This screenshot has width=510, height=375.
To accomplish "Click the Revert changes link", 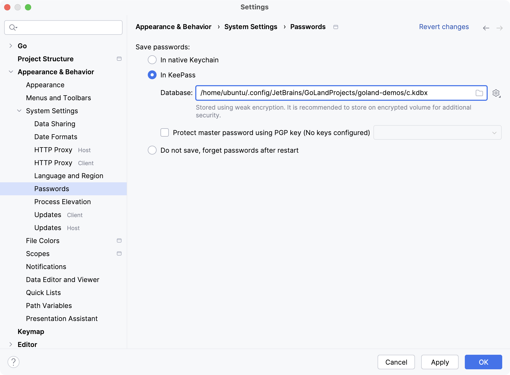I will [444, 27].
